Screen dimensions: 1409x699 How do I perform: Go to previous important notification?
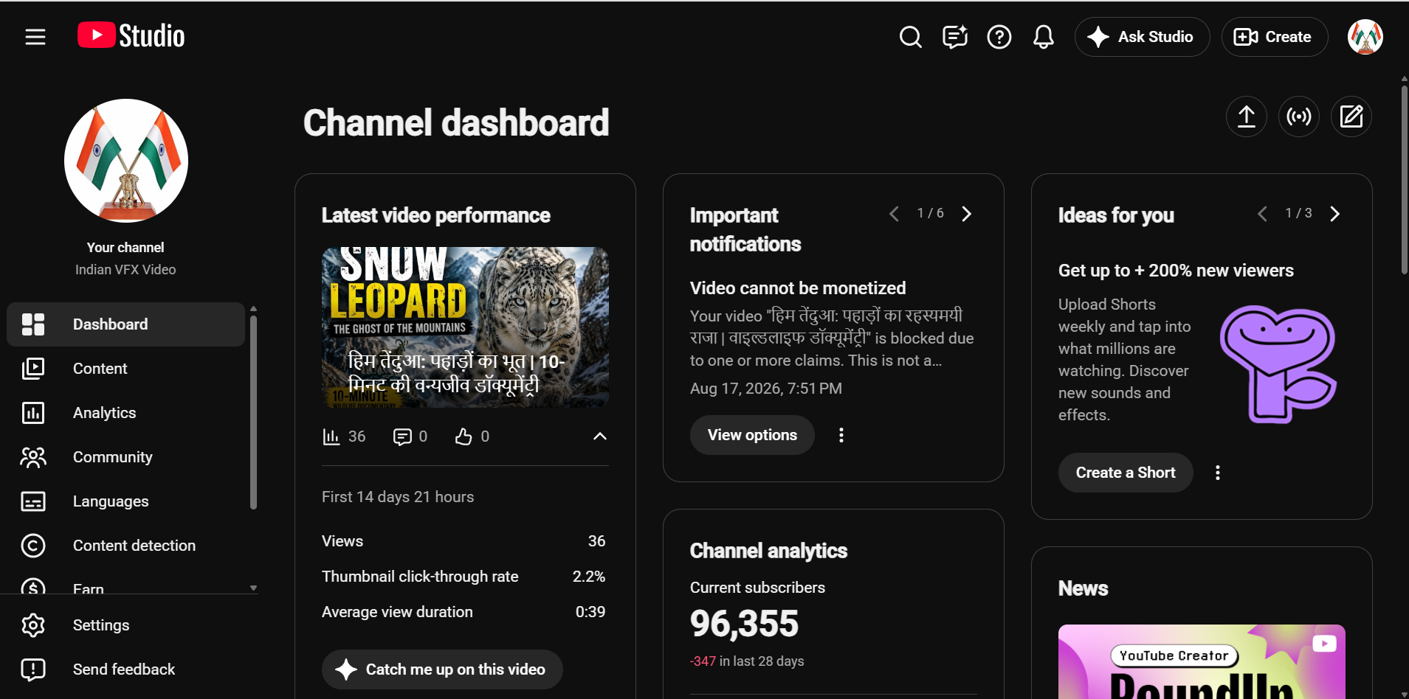tap(894, 214)
